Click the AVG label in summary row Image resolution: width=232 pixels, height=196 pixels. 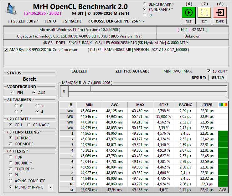click(223, 190)
